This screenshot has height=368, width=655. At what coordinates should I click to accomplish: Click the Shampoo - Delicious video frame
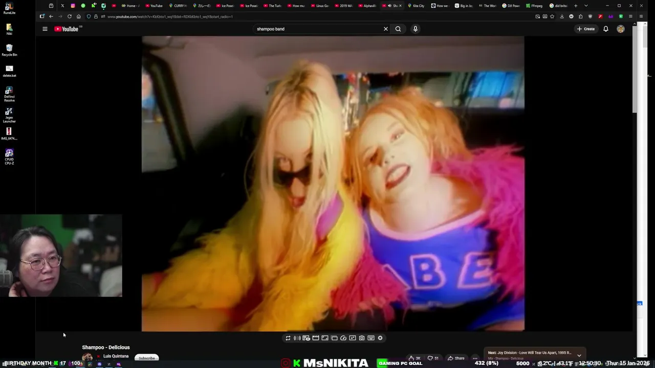point(333,183)
